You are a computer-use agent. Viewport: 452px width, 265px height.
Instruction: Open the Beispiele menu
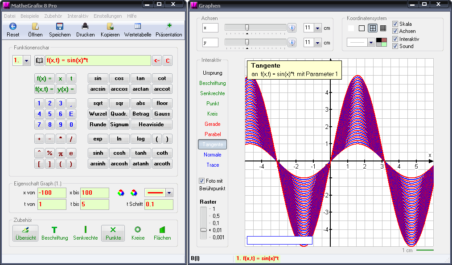click(29, 16)
